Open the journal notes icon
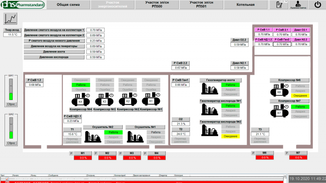 [279, 5]
